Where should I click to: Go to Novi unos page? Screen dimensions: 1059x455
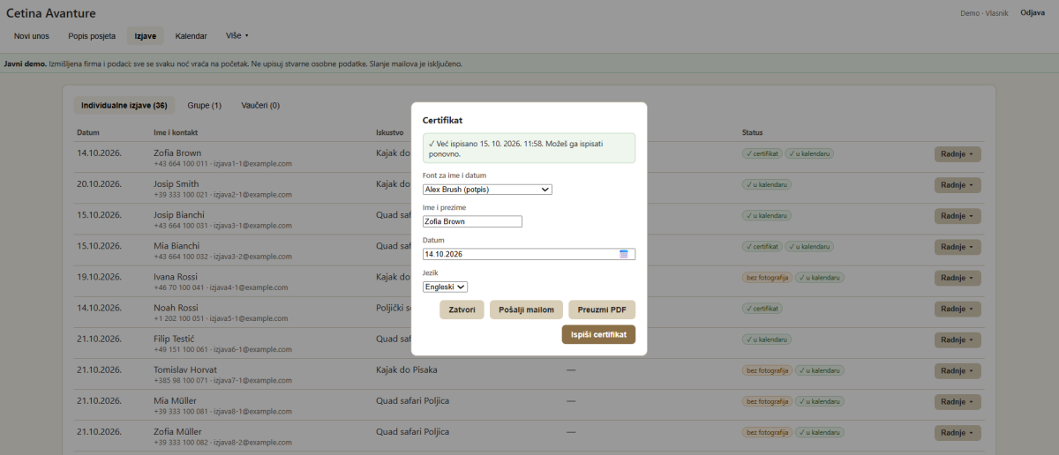pos(32,36)
